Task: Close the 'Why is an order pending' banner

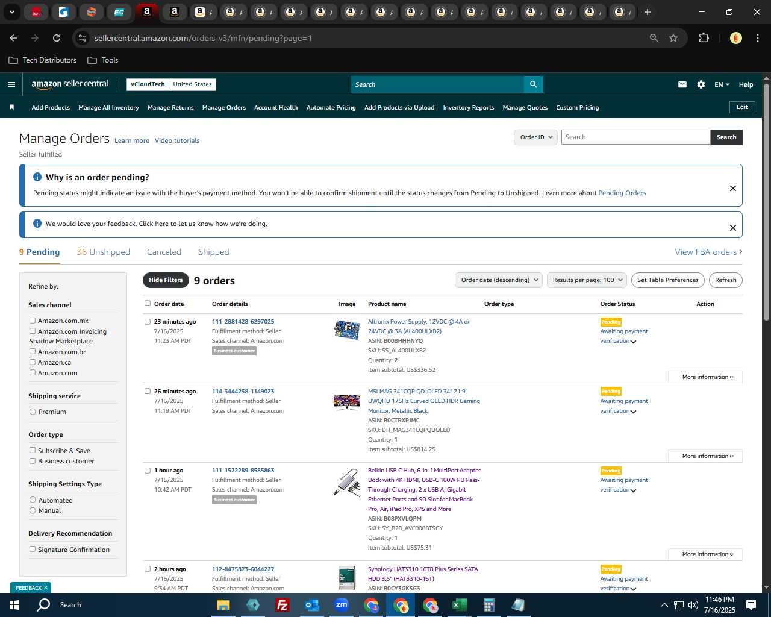Action: point(733,188)
